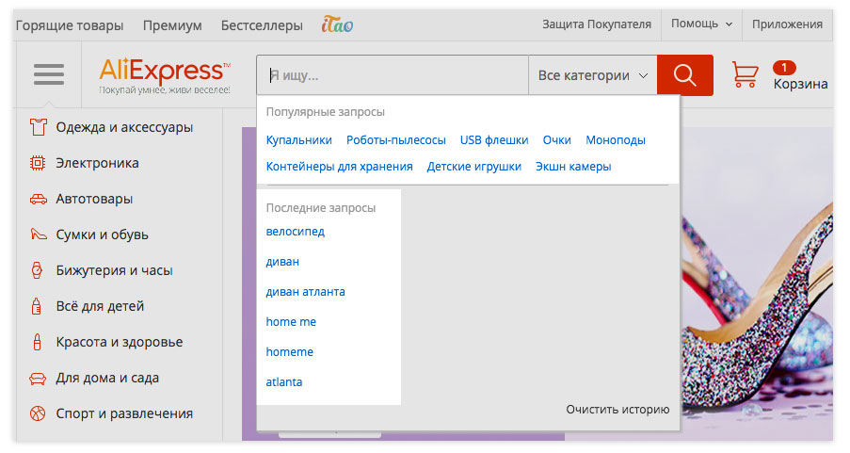
Task: Select recent query велосипед
Action: 295,232
